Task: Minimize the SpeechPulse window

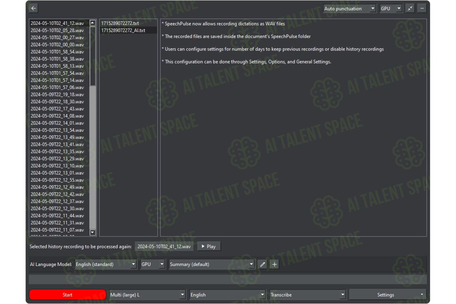Action: click(x=422, y=9)
